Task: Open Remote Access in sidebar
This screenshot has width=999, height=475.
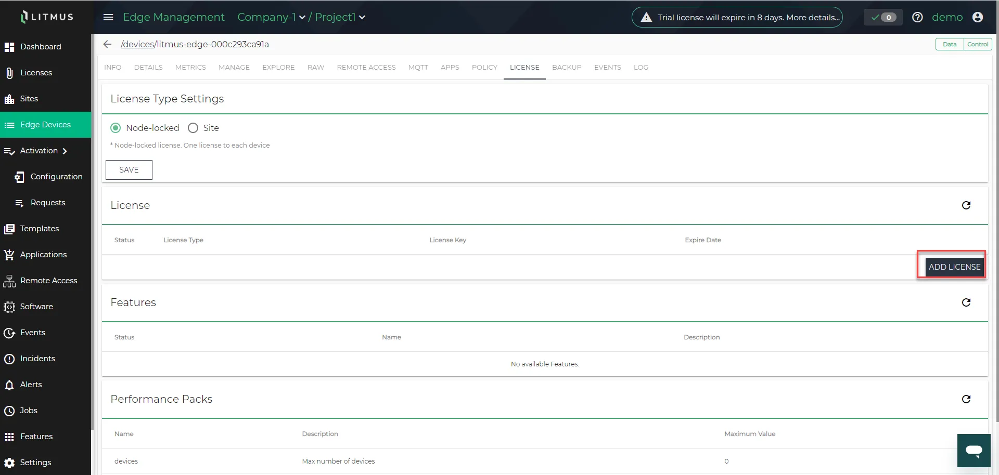Action: (45, 281)
